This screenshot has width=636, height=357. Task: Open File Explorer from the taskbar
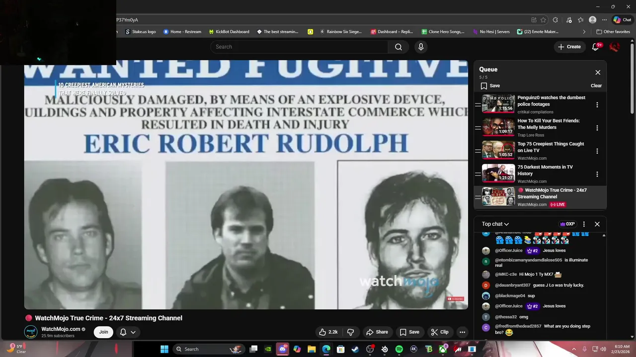[312, 349]
